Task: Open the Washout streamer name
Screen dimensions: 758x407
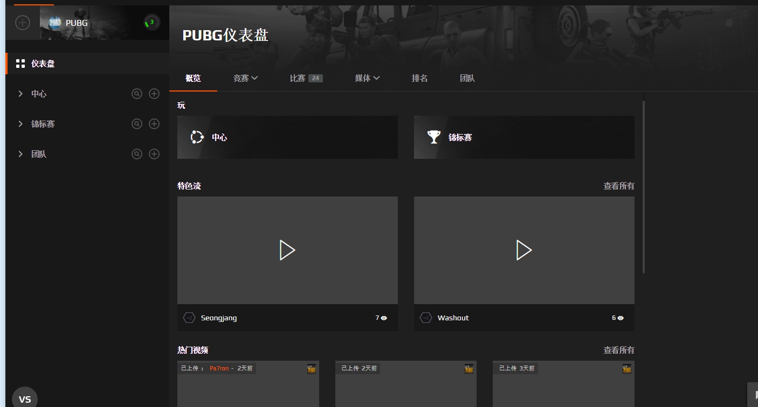Action: click(453, 318)
